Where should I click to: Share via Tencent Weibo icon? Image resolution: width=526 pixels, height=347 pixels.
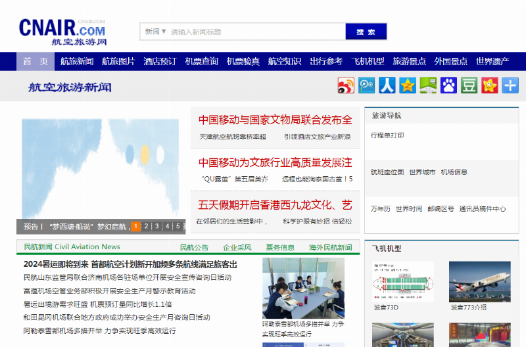366,85
